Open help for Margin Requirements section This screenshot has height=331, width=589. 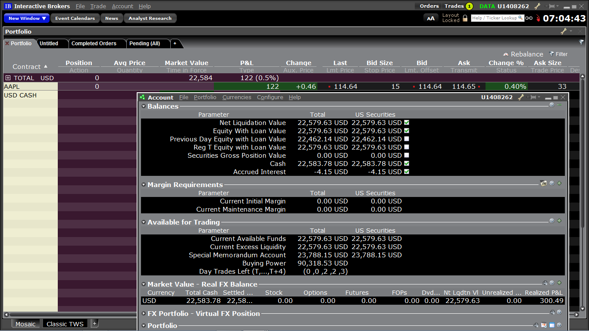point(552,183)
